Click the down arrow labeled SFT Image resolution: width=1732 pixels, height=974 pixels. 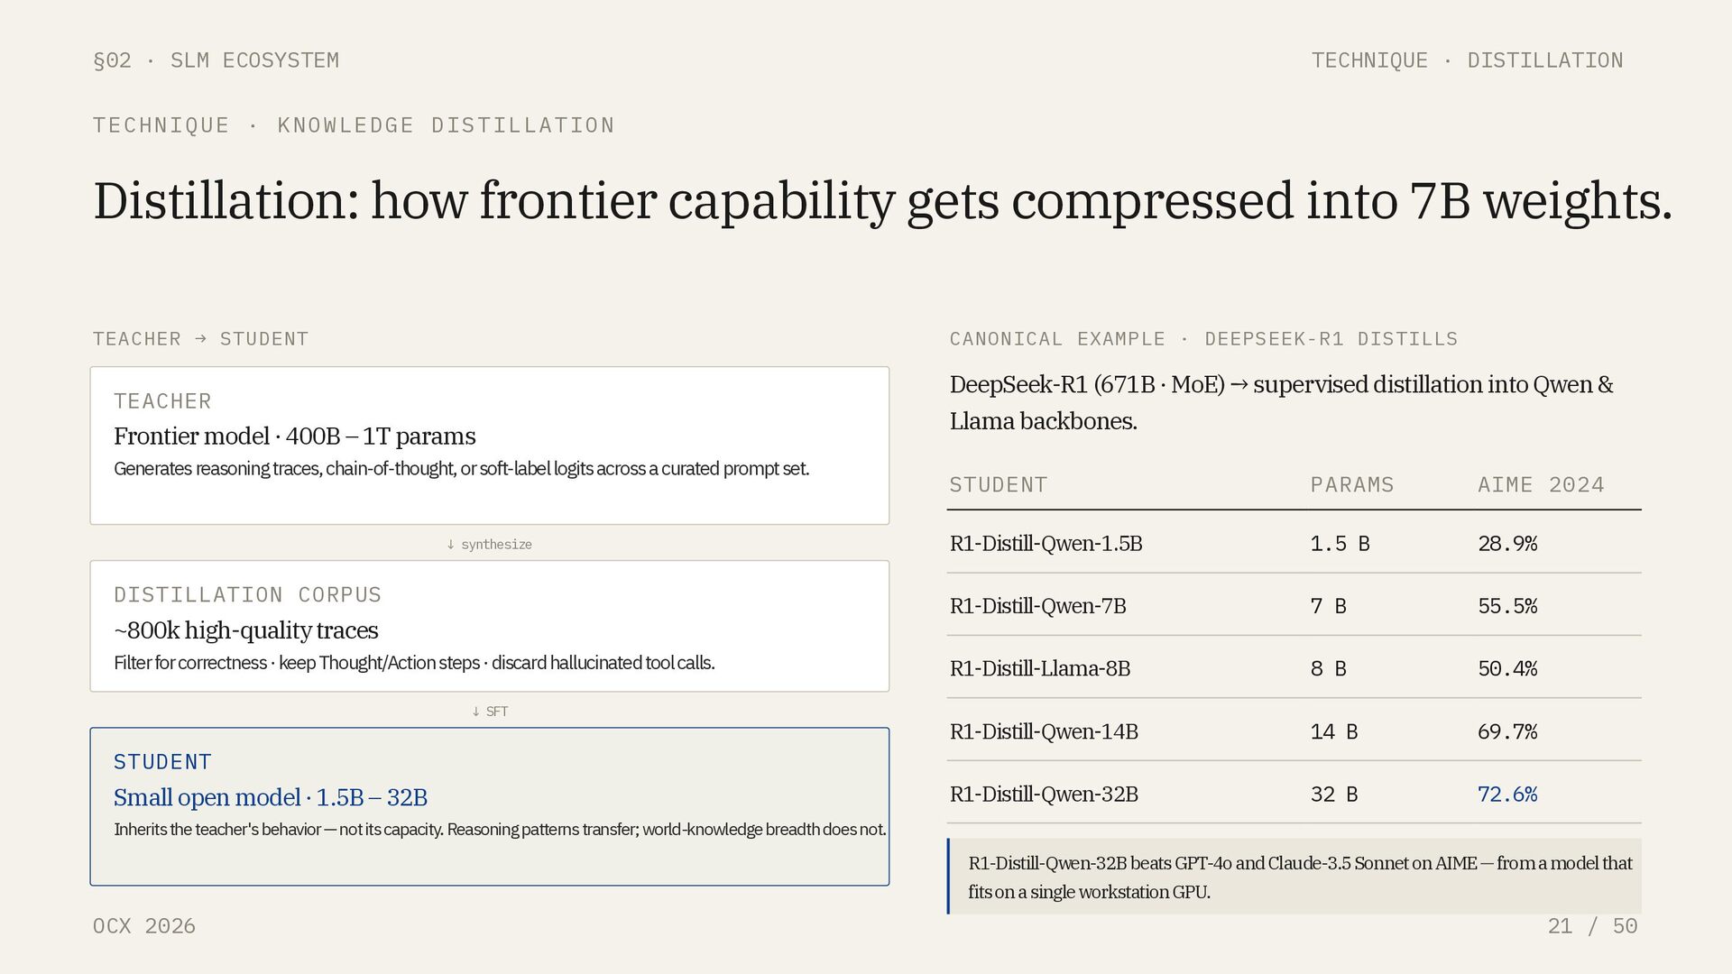click(489, 711)
